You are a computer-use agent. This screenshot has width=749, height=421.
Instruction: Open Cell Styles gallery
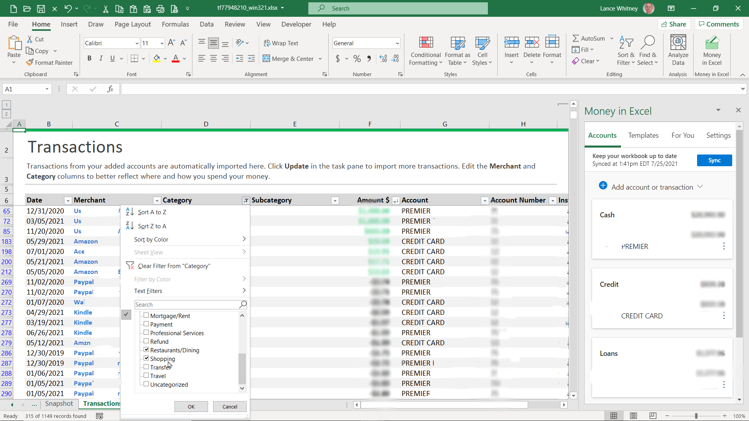tap(482, 51)
